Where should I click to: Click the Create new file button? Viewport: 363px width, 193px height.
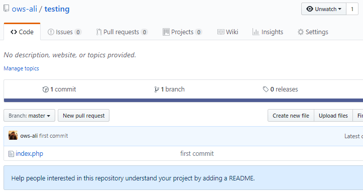(291, 116)
